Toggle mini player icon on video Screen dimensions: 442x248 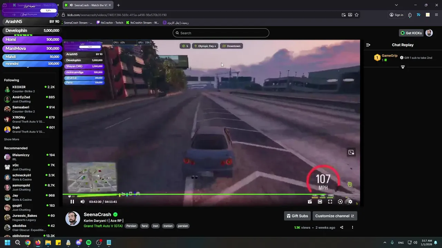pos(351,152)
